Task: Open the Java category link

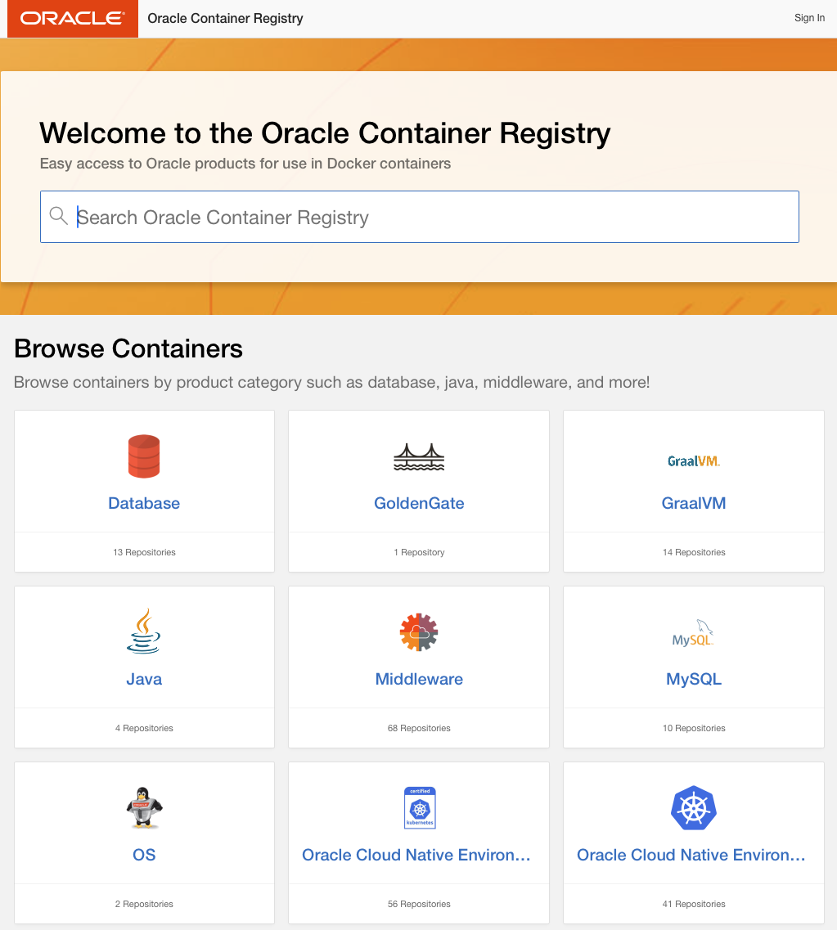Action: (144, 679)
